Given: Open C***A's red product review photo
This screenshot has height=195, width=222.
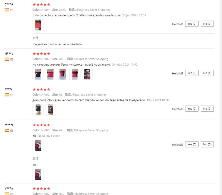Looking at the screenshot, I should coord(38,25).
